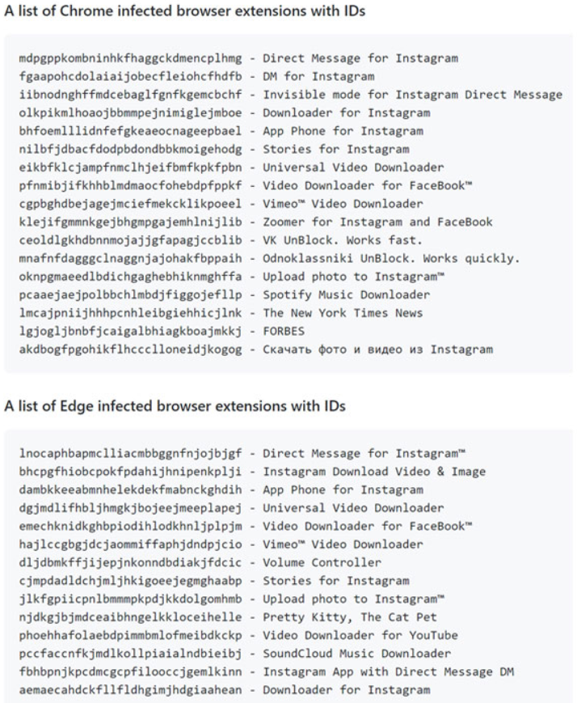The image size is (577, 703).
Task: Select the Video Downloader for YouTube line
Action: 238,636
